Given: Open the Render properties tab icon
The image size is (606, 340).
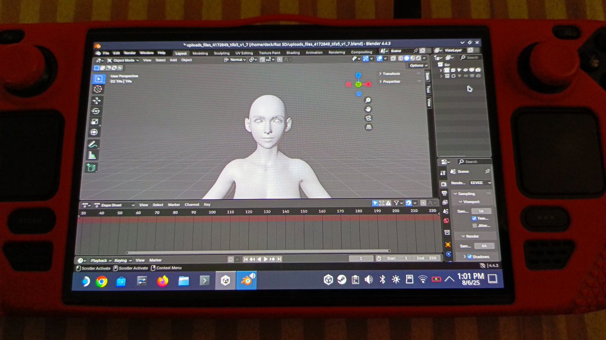Looking at the screenshot, I should coord(443,184).
